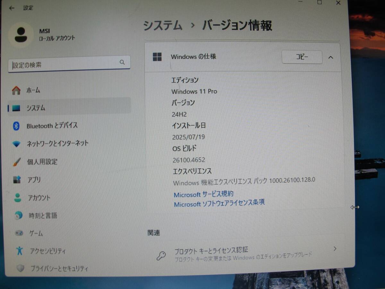Click the エクスペリエンス label
This screenshot has height=289, width=385.
pos(192,171)
